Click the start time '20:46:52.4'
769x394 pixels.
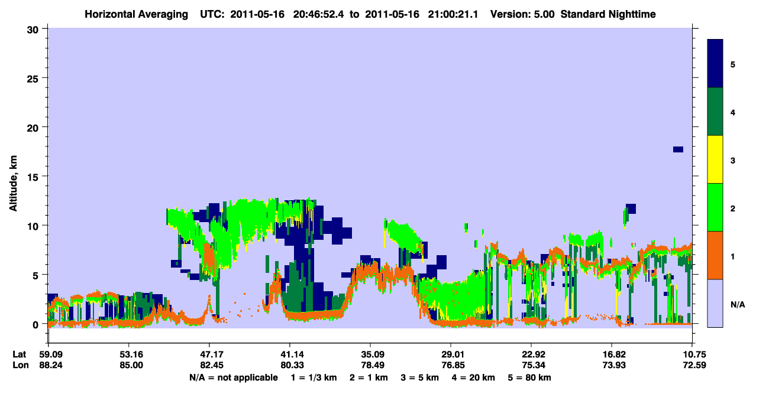point(319,14)
